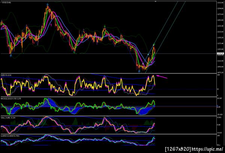Click the 29.367 value on the MACD scale
Image resolution: width=225 pixels, height=153 pixels.
click(220, 98)
